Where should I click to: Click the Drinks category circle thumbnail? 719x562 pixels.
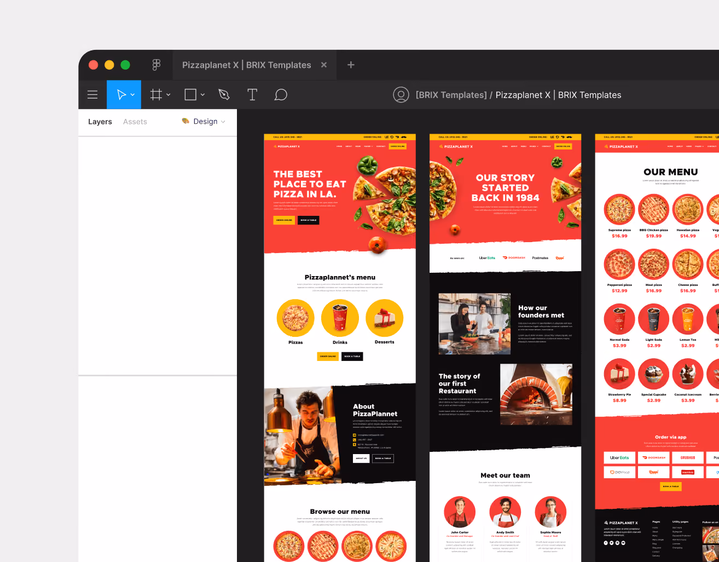pyautogui.click(x=340, y=318)
